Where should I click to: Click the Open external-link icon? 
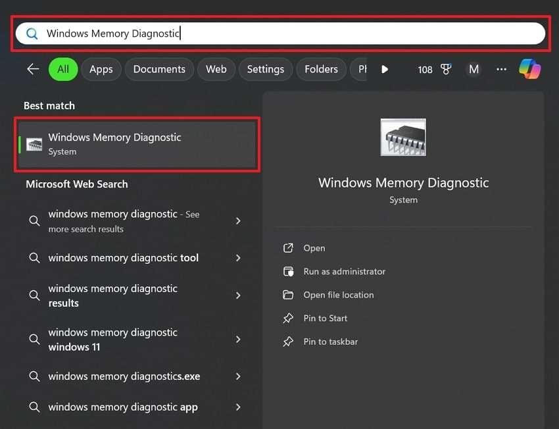pos(288,248)
